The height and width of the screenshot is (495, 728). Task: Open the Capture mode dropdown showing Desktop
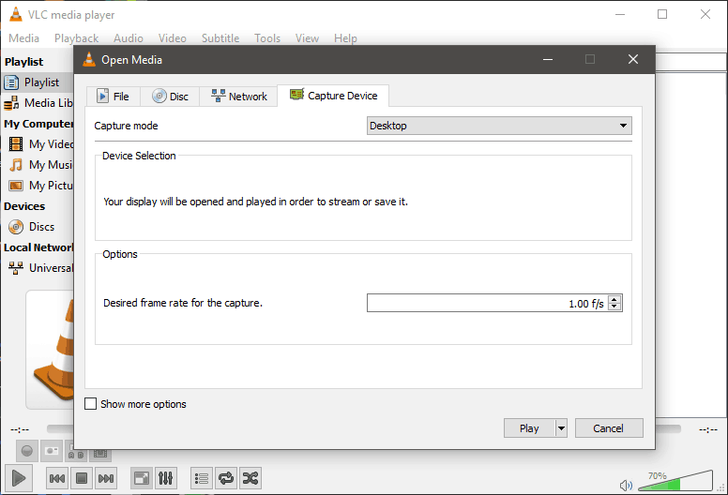click(499, 126)
